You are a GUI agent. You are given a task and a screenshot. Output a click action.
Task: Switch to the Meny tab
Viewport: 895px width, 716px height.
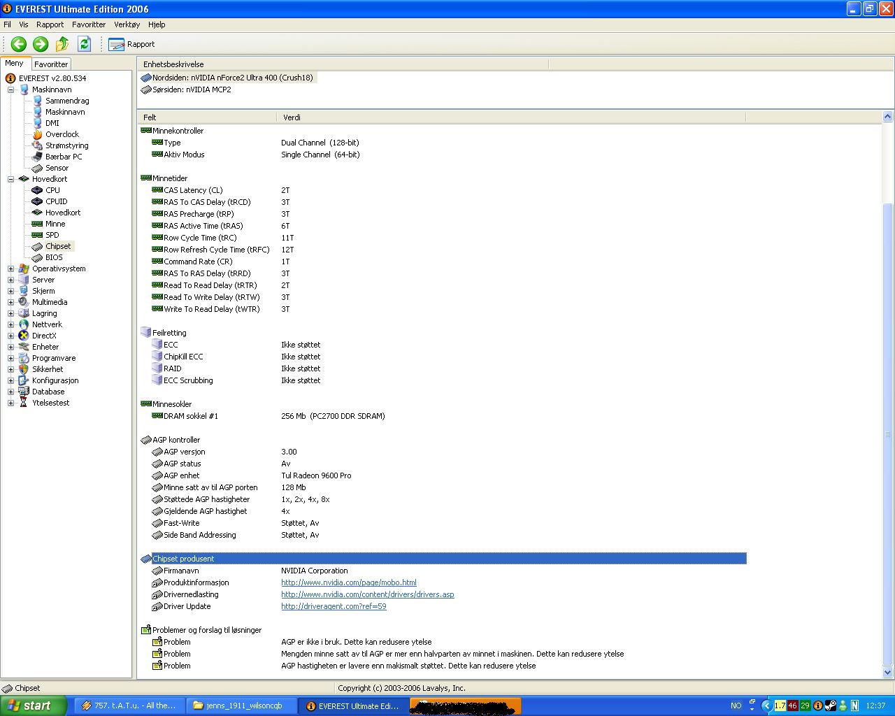(x=15, y=64)
